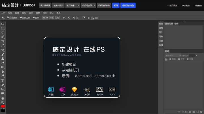Select the Type tool
This screenshot has width=204, height=114.
(3, 81)
